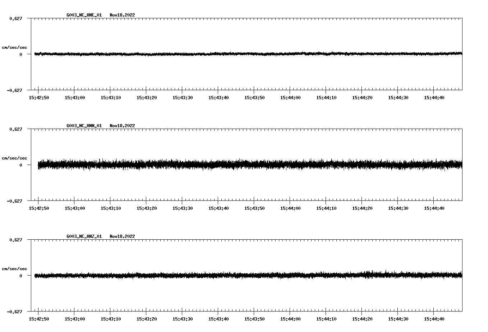Screen dimensions: 488x332
Task: Click the 0.627 upper limit on HNN axis
Action: 15,129
